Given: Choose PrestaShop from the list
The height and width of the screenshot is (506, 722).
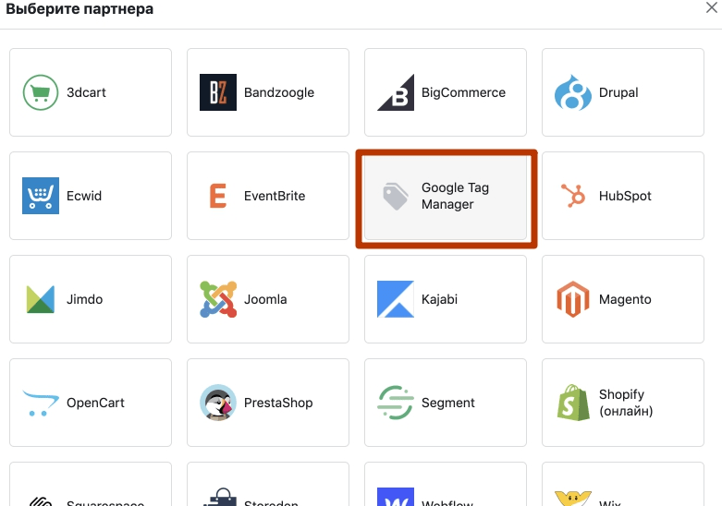Looking at the screenshot, I should (x=268, y=403).
